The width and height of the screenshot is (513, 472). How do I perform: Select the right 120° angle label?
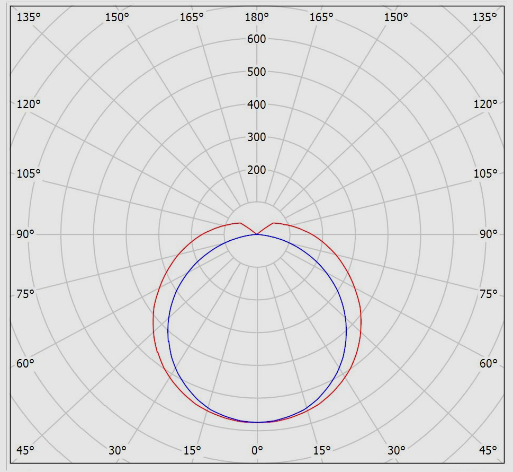coord(485,104)
